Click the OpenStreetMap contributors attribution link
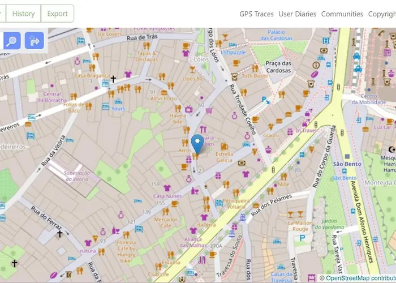Screen dimensions: 396x283 (361, 278)
